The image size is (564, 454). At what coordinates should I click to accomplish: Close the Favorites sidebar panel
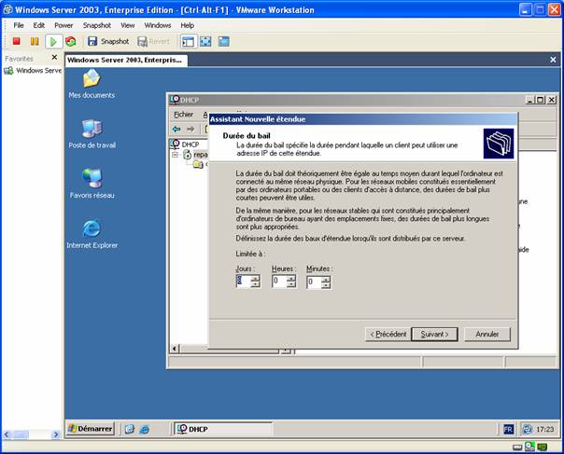[54, 57]
